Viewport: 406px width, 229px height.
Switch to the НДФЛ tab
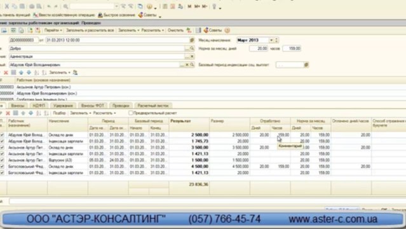point(39,106)
